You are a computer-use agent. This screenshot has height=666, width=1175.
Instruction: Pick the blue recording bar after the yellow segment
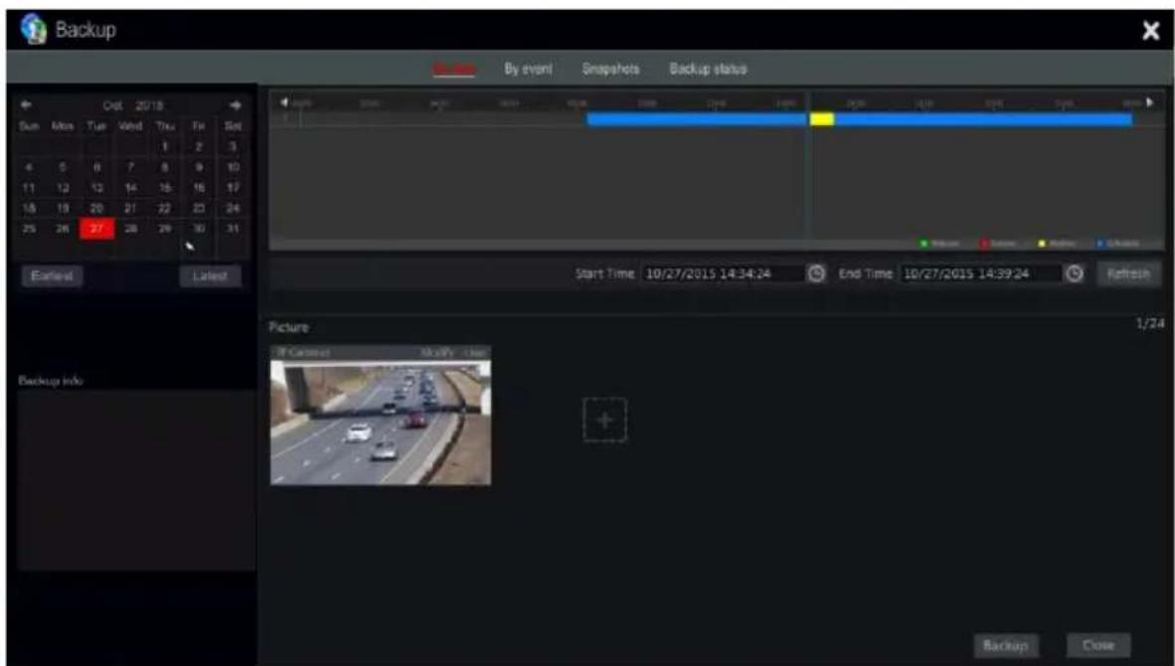[983, 119]
